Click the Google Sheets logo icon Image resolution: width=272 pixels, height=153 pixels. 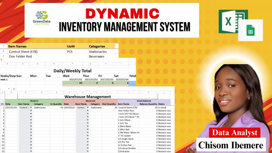point(251,30)
